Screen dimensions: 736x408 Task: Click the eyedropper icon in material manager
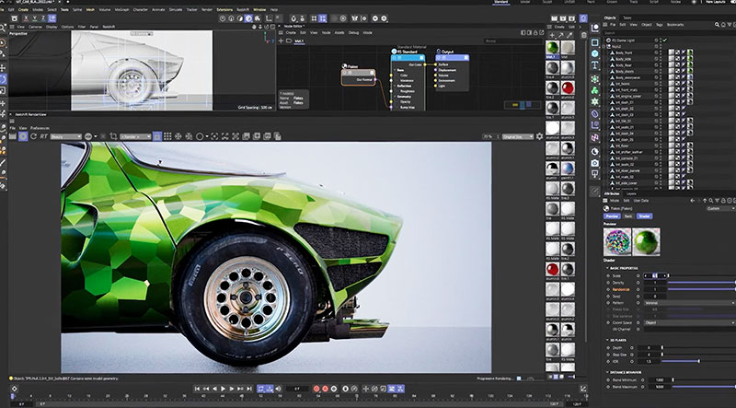pyautogui.click(x=569, y=35)
